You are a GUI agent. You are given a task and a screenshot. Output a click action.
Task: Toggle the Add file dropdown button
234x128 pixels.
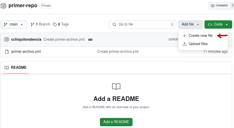(x=190, y=24)
